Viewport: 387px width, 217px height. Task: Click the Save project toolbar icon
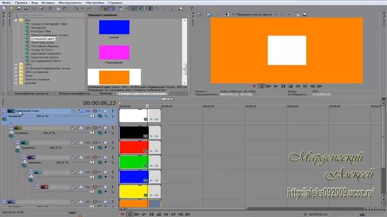tap(19, 8)
